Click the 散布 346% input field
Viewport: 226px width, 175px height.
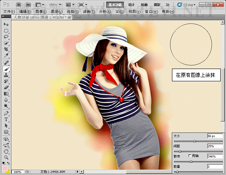coord(215,157)
